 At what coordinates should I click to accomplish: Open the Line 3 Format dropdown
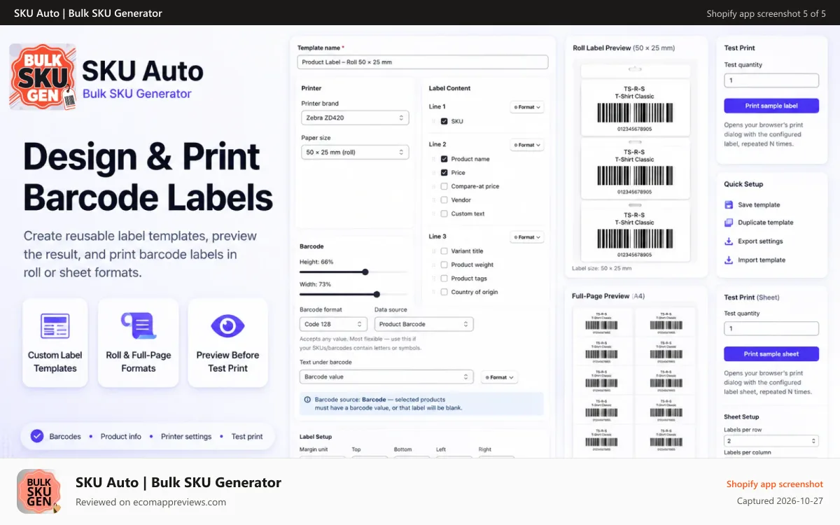[526, 237]
